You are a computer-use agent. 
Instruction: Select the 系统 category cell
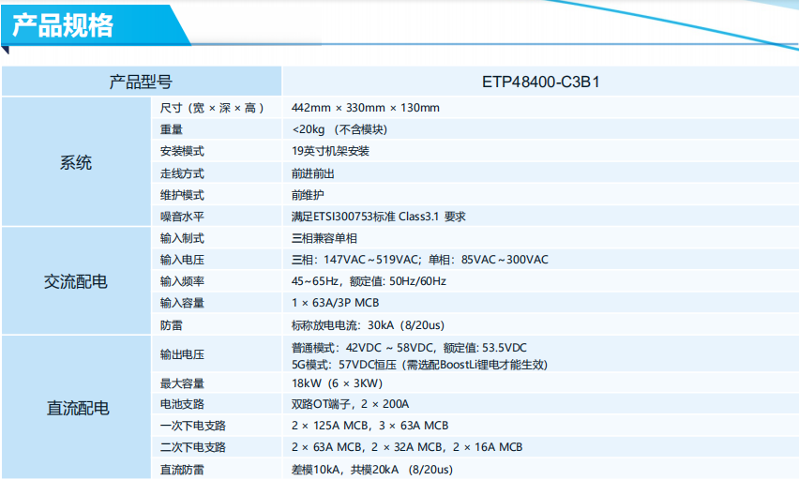(76, 162)
